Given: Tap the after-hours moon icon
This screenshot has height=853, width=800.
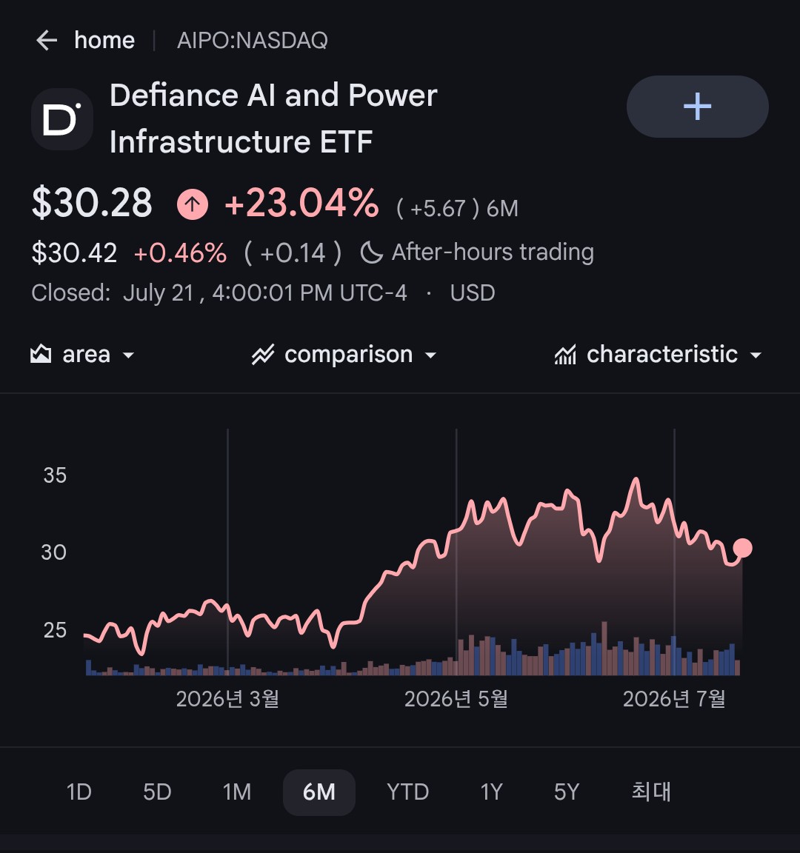Looking at the screenshot, I should point(372,252).
